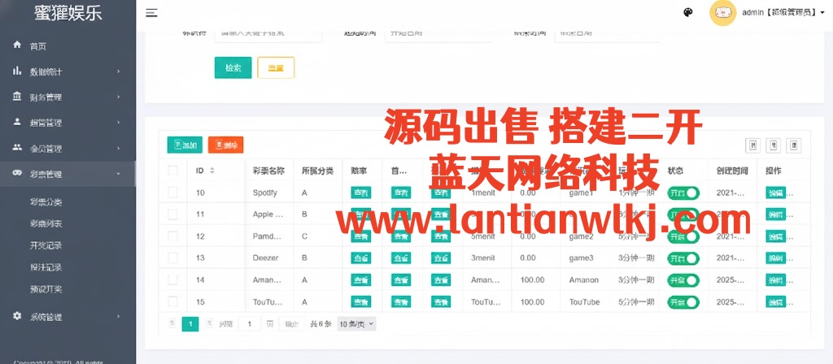The height and width of the screenshot is (364, 833).
Task: Click the hamburger sidebar collapse icon
Action: tap(151, 12)
